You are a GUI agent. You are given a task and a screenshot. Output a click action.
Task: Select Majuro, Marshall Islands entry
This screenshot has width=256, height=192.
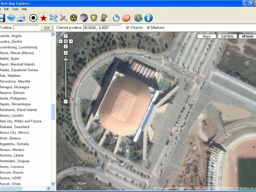pos(18,64)
